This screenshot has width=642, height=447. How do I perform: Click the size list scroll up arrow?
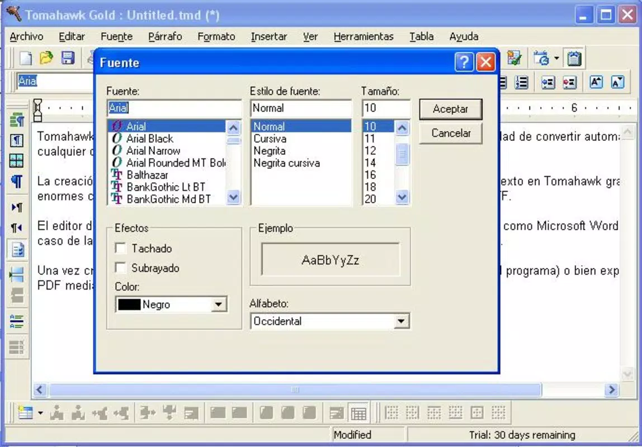(402, 127)
